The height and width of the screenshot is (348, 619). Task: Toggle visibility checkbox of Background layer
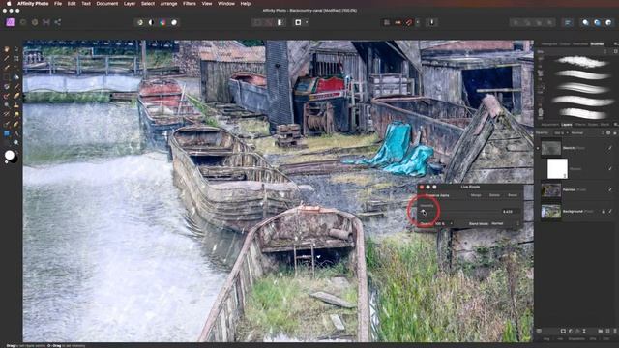tap(610, 212)
